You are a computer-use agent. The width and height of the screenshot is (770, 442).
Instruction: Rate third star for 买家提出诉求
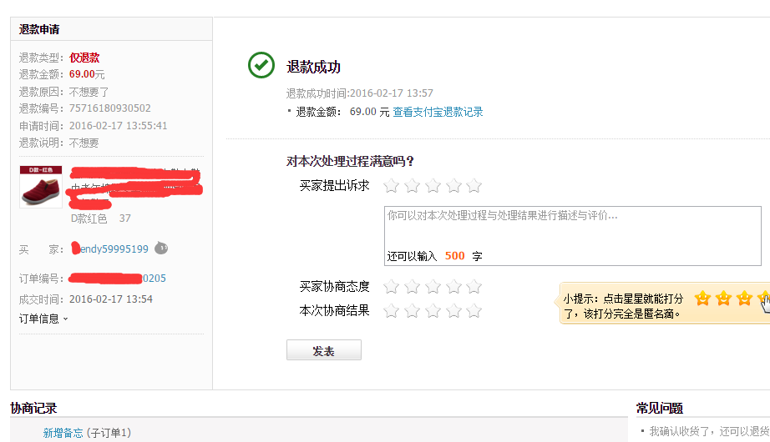[433, 186]
